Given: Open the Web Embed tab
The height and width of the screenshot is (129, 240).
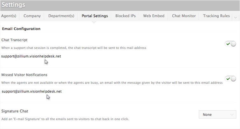Looking at the screenshot, I should pos(154,16).
